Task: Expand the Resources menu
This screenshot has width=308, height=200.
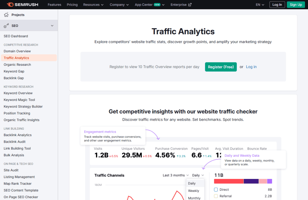Action: point(93,5)
